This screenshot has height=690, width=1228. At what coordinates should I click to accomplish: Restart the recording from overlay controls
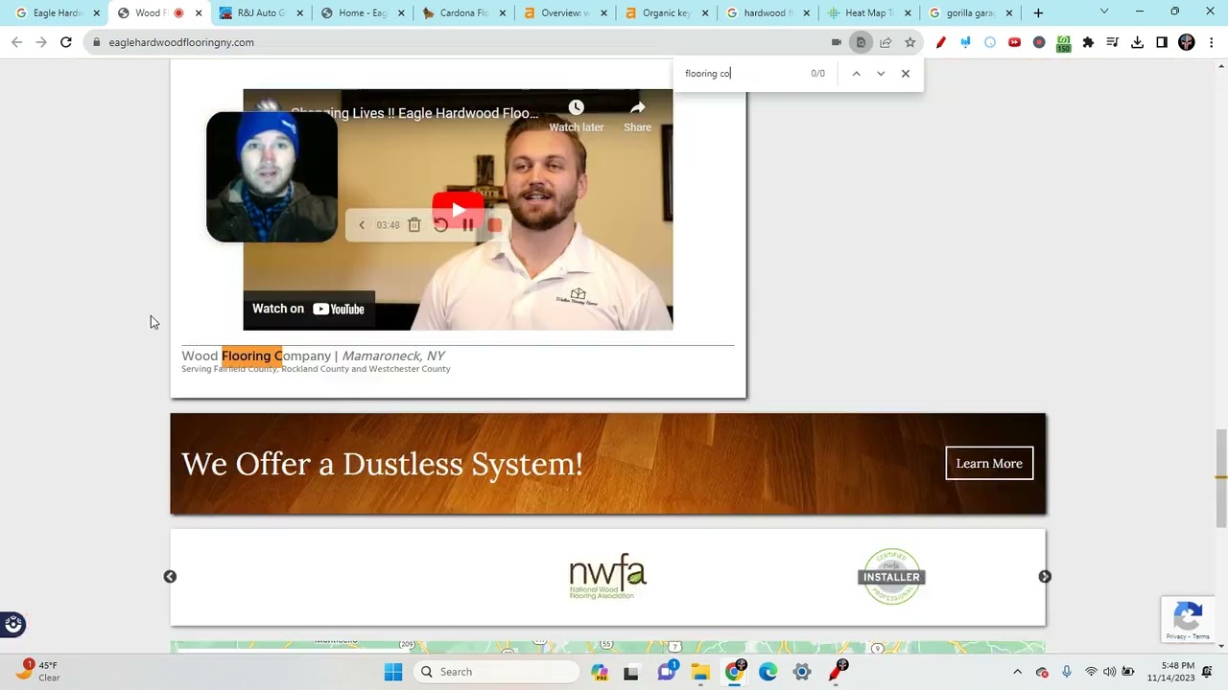[x=440, y=225]
